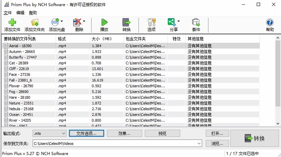Select the file icon for Autumn - 28665
281x157 pixels.
click(6, 52)
